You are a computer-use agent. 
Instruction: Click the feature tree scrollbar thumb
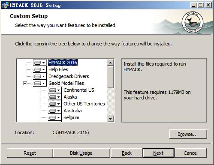click(x=111, y=77)
